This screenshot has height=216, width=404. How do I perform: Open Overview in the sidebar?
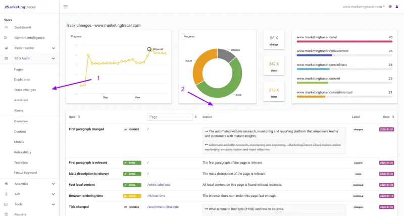21,121
